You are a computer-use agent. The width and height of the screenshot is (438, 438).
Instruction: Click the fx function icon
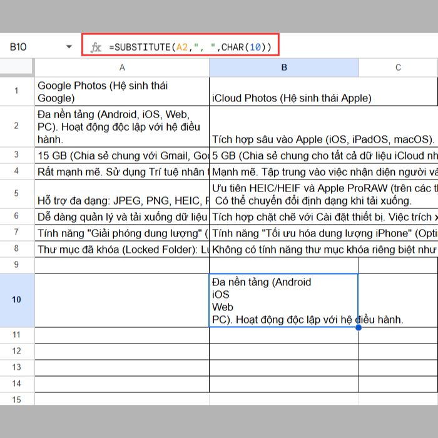96,47
